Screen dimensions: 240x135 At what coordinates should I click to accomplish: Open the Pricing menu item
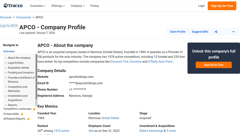(94, 6)
